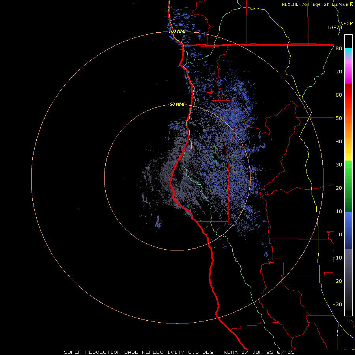
Task: Click the NEXR label above the colorbar
Action: tap(347, 24)
